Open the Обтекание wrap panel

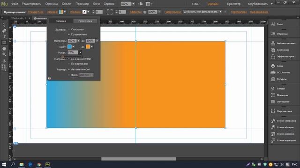(273, 102)
